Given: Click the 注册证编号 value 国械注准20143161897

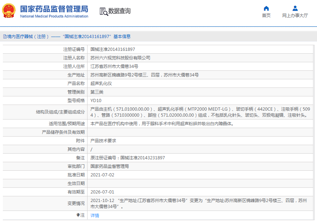Looking at the screenshot, I should point(113,49).
